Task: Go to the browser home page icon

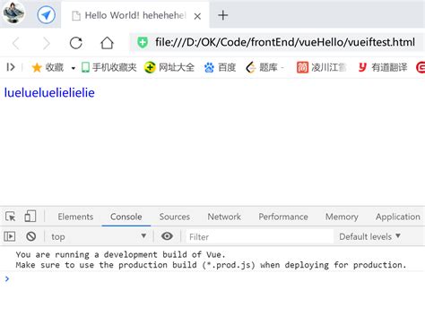Action: tap(107, 43)
